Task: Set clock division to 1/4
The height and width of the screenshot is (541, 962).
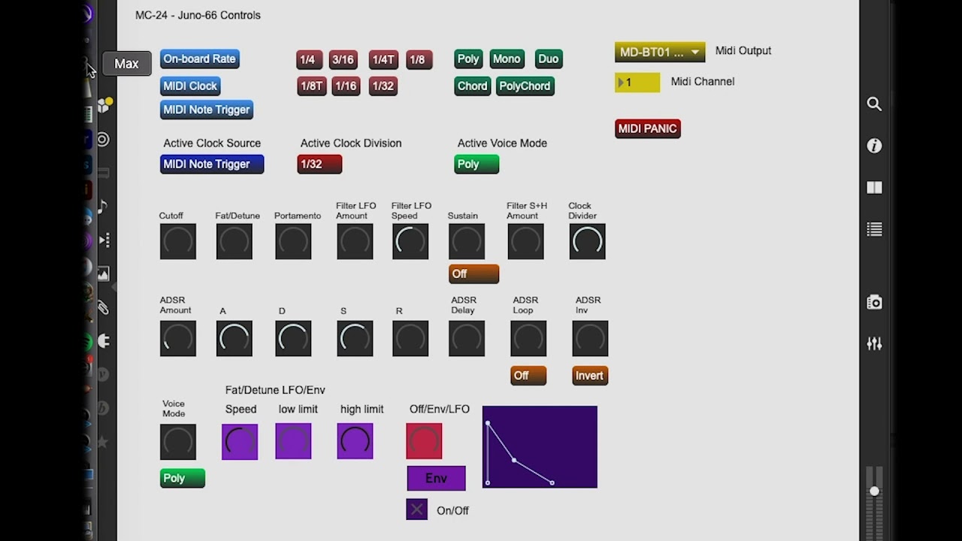Action: (x=307, y=59)
